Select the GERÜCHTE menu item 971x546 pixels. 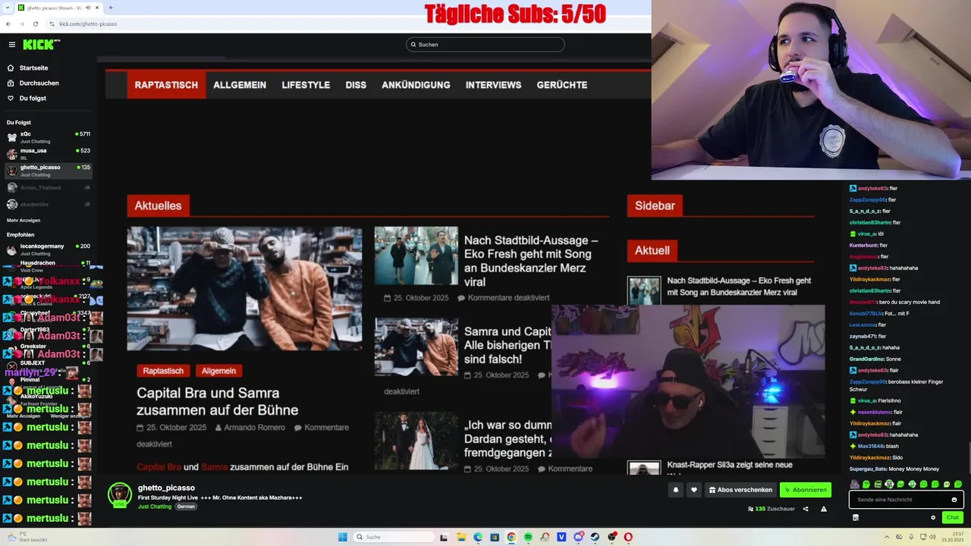point(562,85)
